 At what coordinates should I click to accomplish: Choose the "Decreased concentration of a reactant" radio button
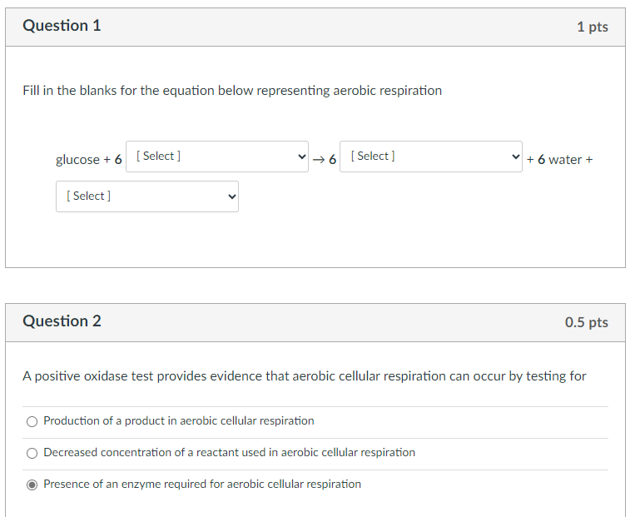click(x=32, y=453)
